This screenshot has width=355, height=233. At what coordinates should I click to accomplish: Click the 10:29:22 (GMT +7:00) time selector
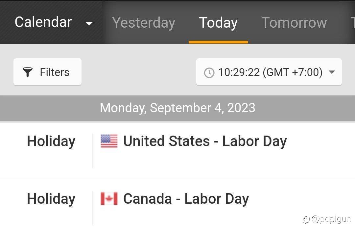pos(270,72)
